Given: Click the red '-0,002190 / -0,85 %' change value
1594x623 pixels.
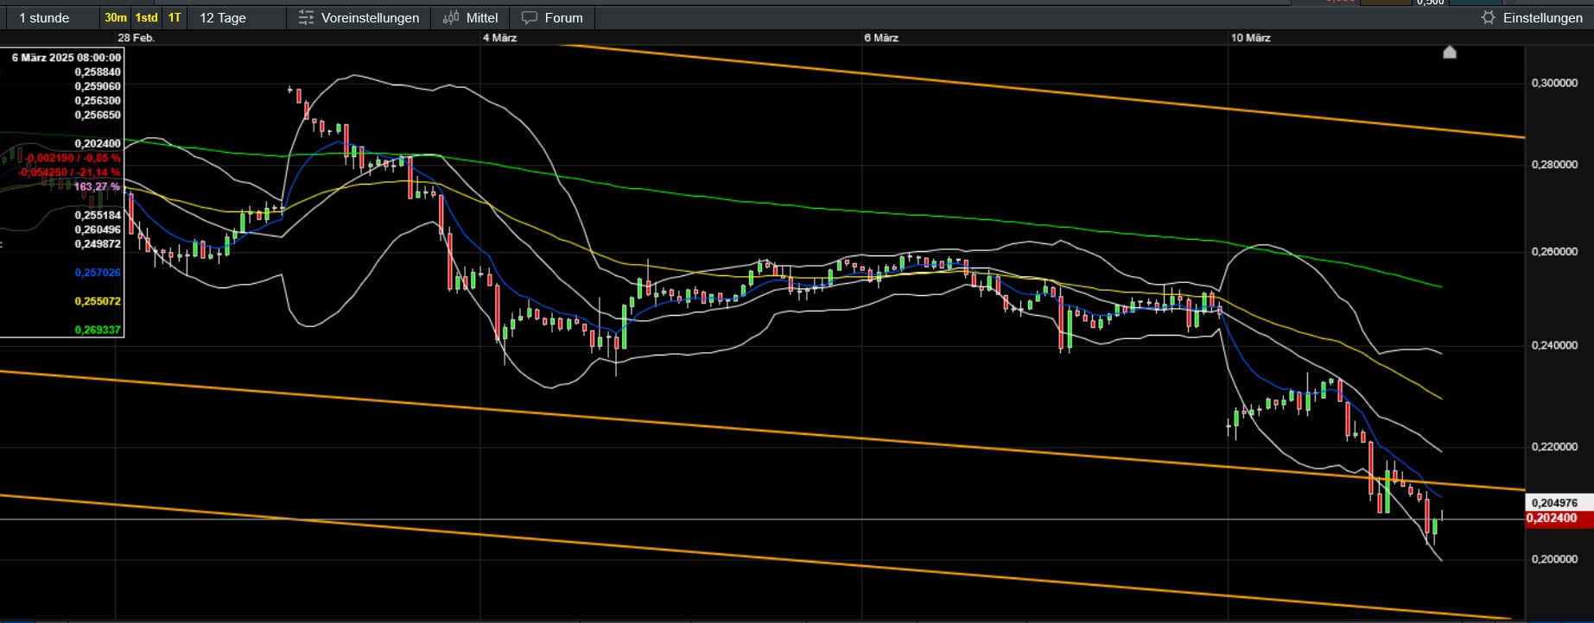Looking at the screenshot, I should coord(73,158).
